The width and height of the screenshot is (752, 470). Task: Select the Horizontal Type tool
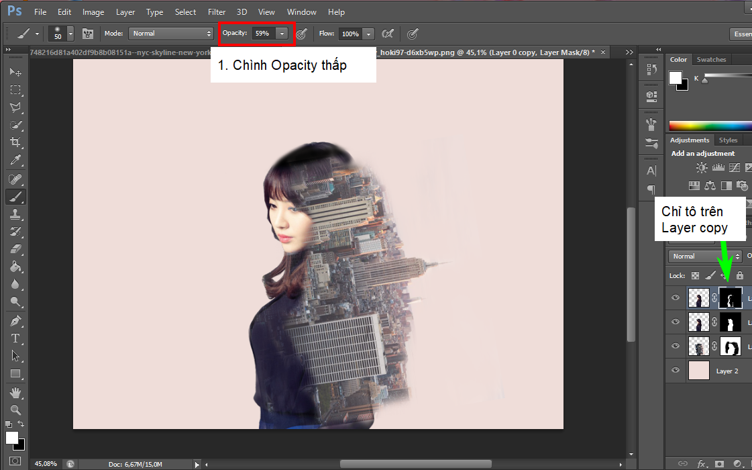click(x=15, y=338)
